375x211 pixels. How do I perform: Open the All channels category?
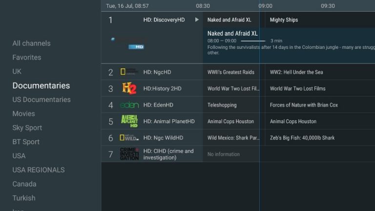click(x=31, y=43)
